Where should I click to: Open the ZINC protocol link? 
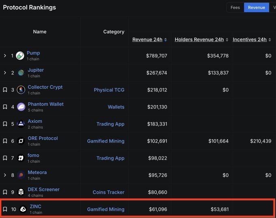click(36, 206)
